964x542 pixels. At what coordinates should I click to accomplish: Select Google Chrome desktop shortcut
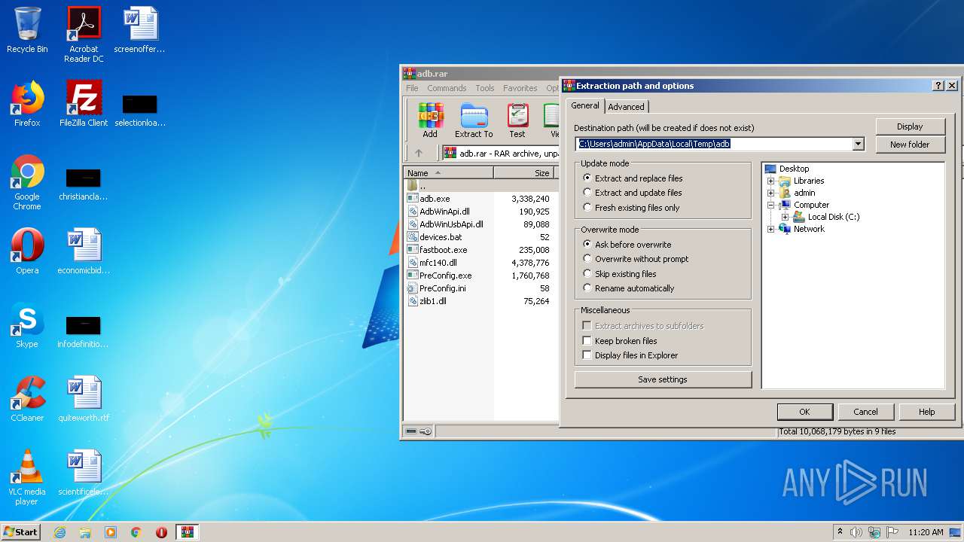coord(27,182)
